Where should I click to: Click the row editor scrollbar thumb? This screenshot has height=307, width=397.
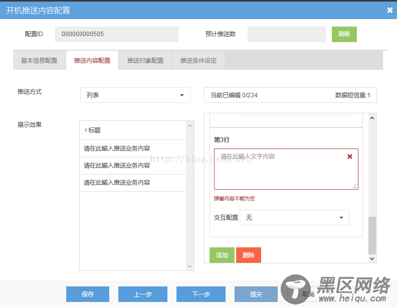click(372, 235)
